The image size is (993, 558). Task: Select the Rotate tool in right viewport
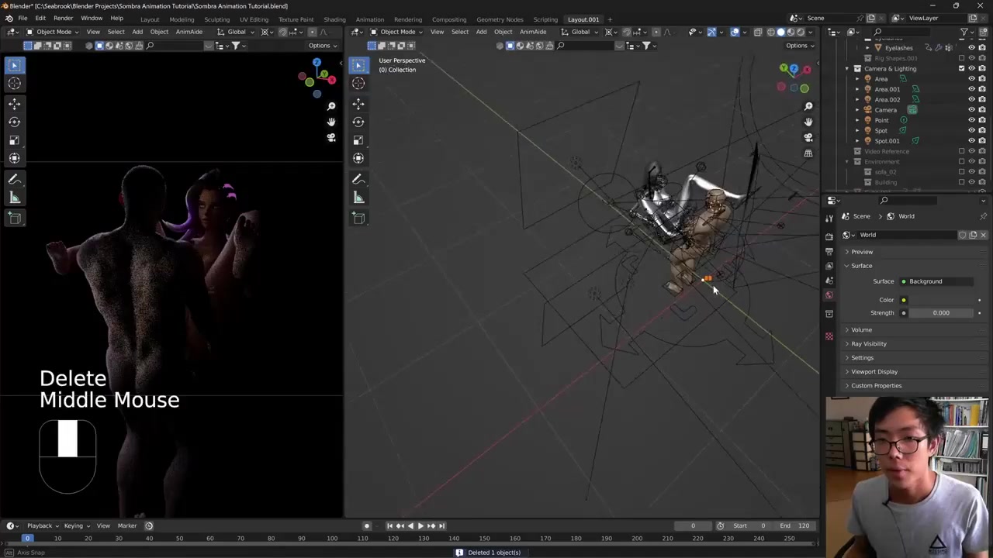(x=358, y=122)
